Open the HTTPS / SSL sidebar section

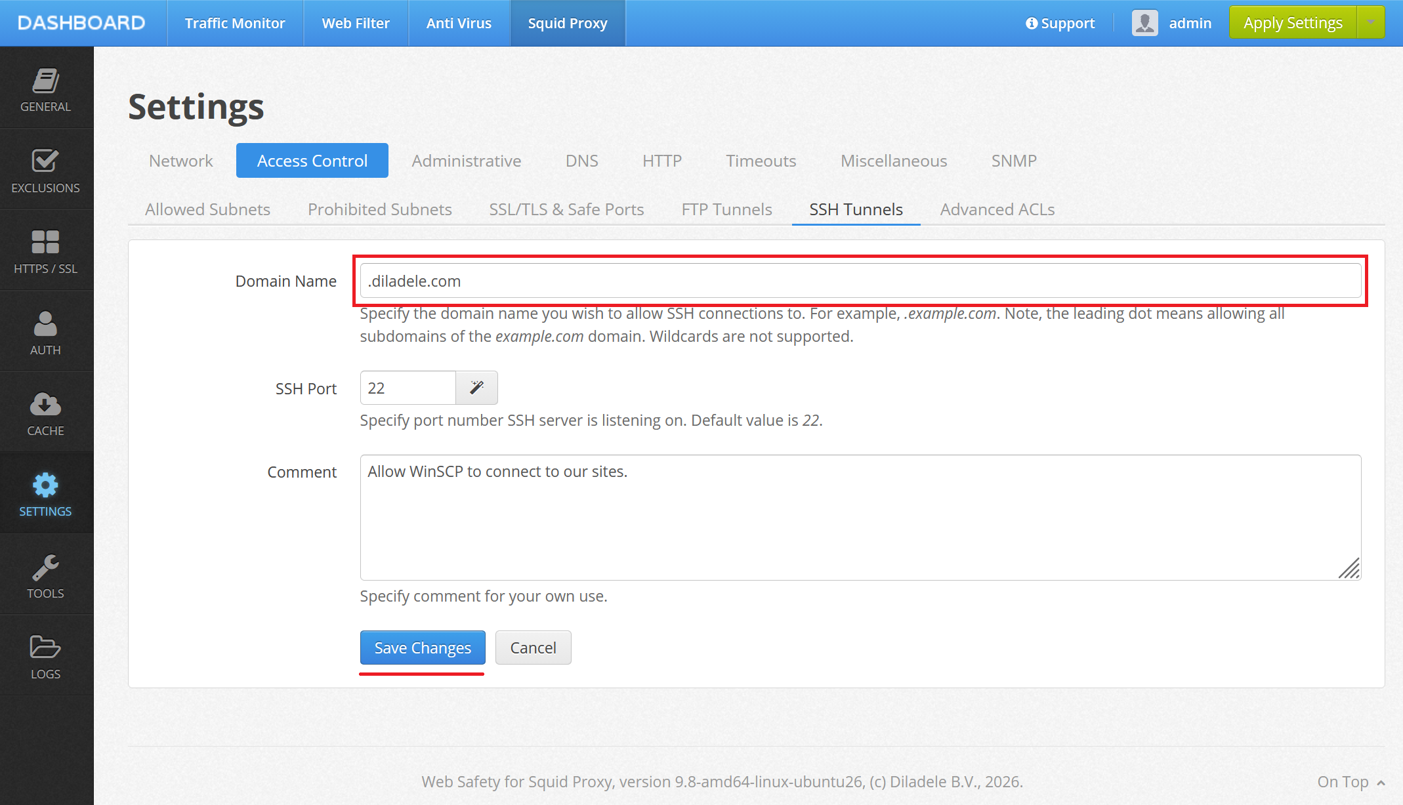[x=46, y=251]
